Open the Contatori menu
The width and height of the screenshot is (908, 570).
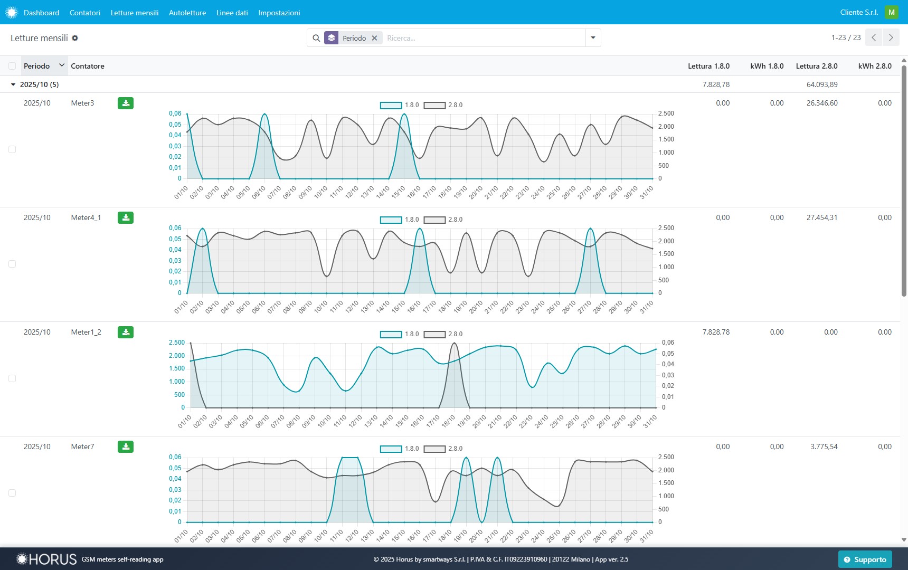(x=84, y=13)
